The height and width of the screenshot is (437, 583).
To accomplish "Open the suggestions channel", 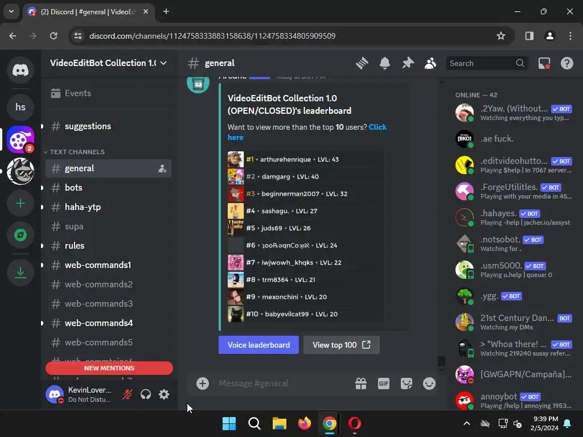I will click(109, 126).
